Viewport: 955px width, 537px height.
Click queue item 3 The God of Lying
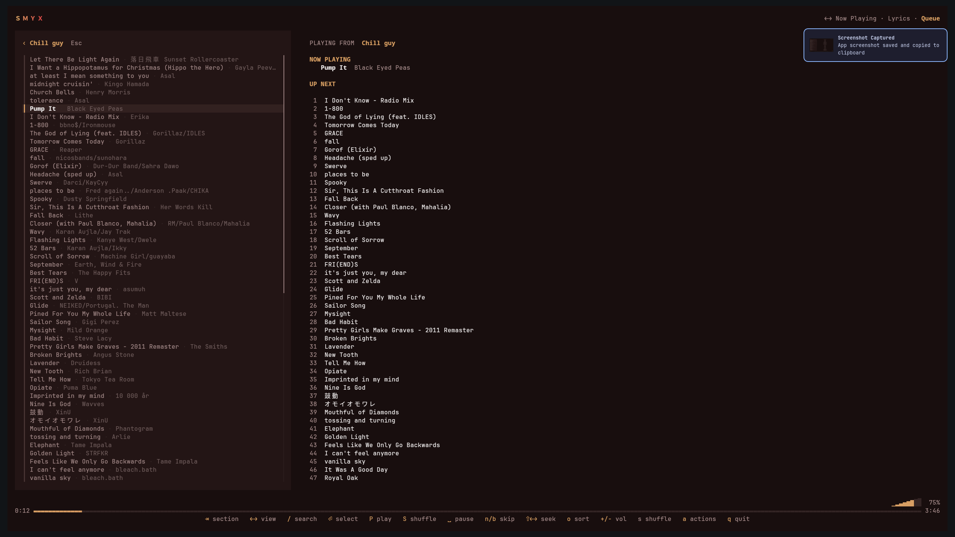pos(380,117)
